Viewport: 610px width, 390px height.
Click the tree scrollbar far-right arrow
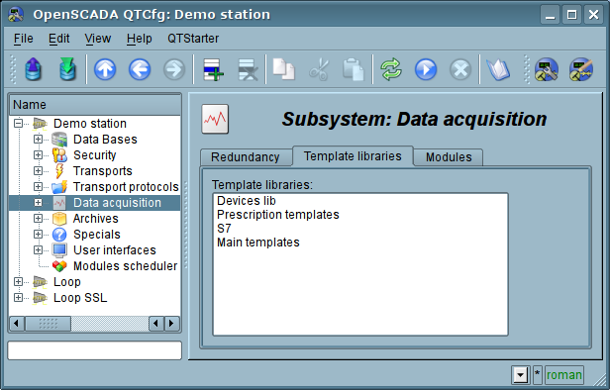[171, 324]
